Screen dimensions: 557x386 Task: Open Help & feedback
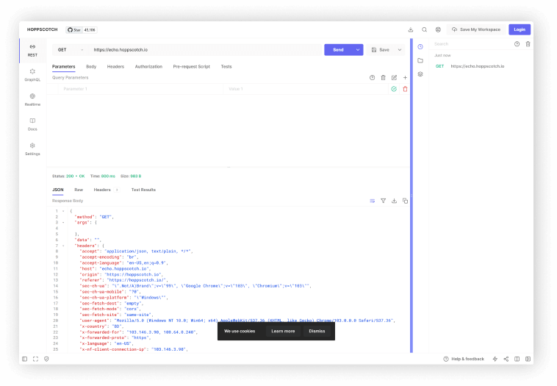464,359
